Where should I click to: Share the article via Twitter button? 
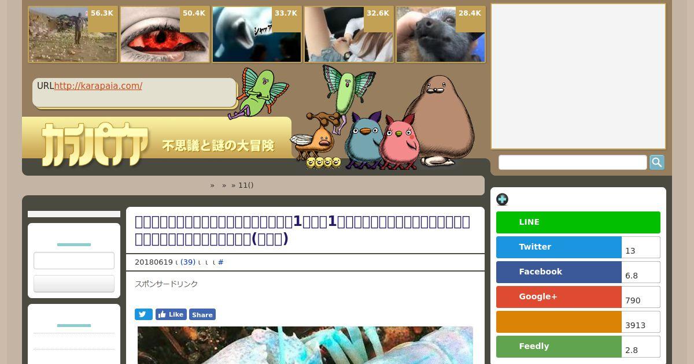click(x=559, y=247)
